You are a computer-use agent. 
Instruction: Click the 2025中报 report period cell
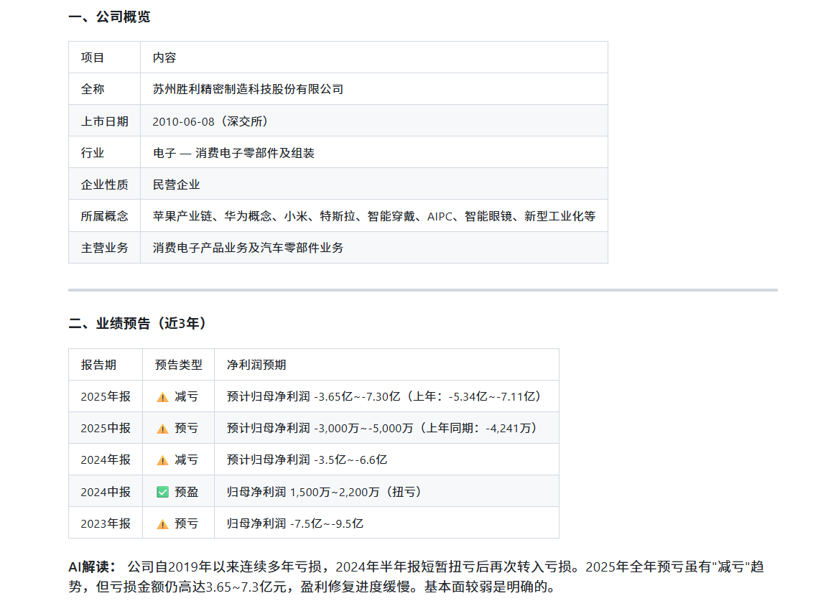[x=106, y=428]
